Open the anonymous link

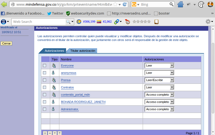69,73
